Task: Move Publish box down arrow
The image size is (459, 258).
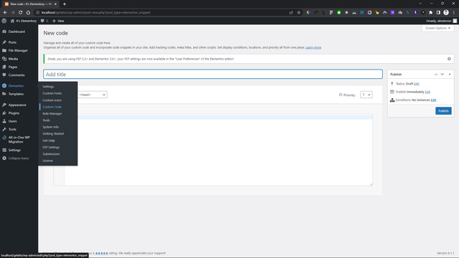Action: pyautogui.click(x=443, y=75)
